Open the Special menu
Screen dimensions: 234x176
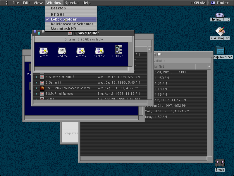pyautogui.click(x=72, y=3)
